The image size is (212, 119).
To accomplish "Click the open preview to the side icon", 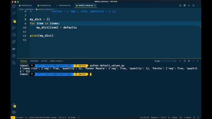I will 185,6.
